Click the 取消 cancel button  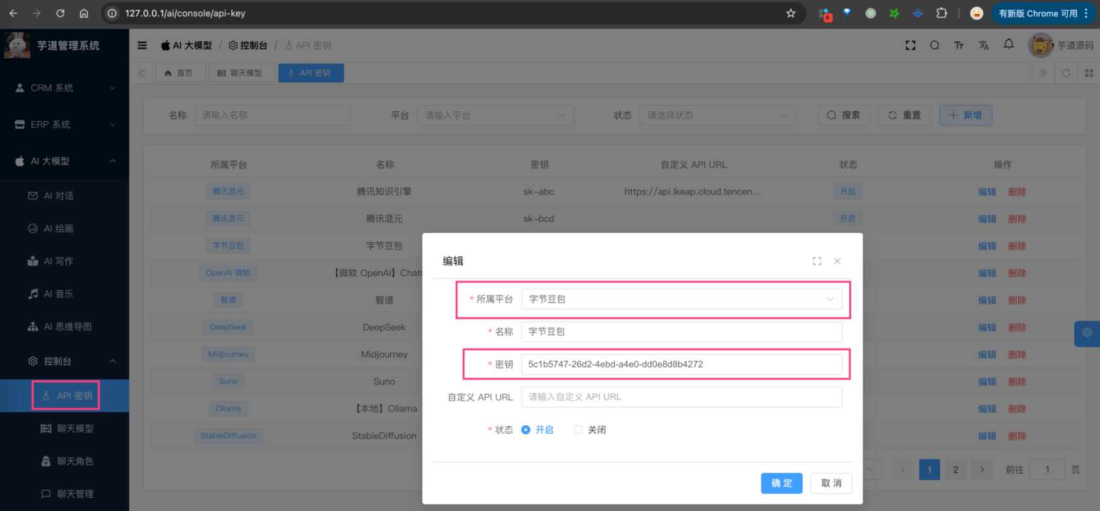click(x=831, y=484)
